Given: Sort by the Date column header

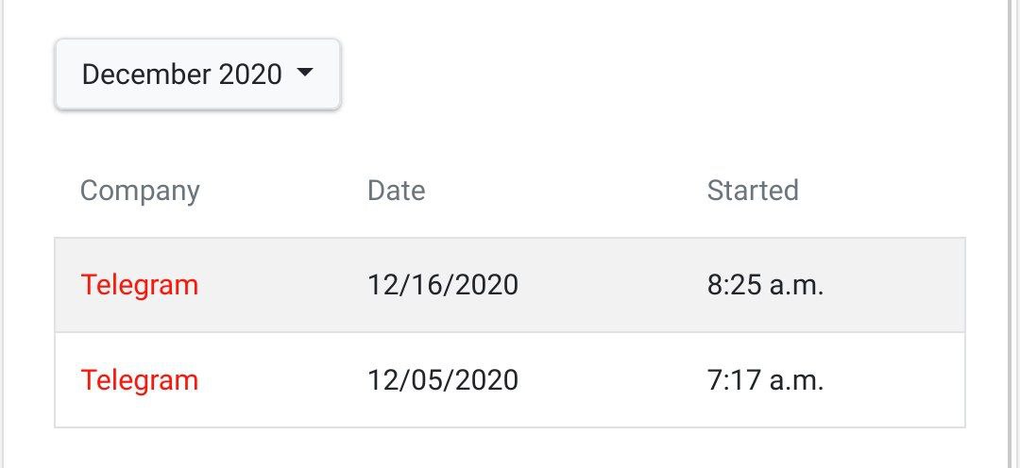Looking at the screenshot, I should (396, 191).
